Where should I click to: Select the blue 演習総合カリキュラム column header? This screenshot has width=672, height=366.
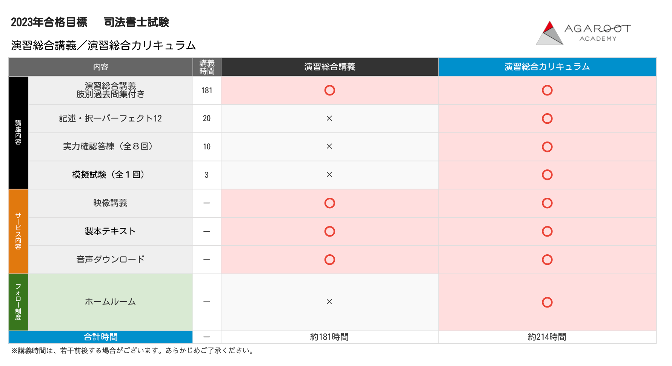point(547,67)
